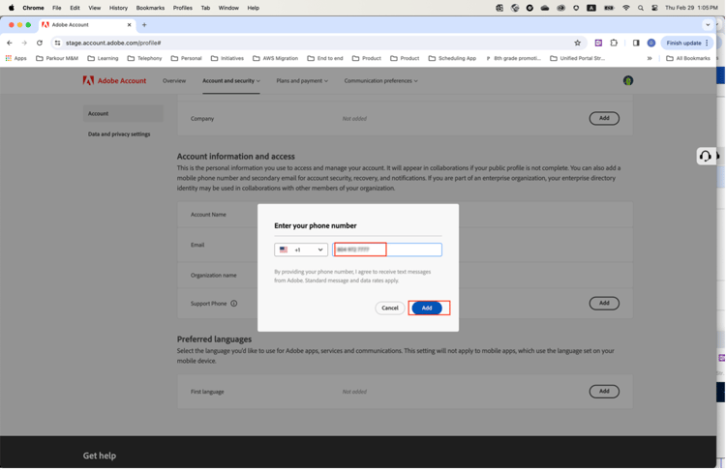Open the Window menu
The image size is (726, 470).
pos(228,8)
